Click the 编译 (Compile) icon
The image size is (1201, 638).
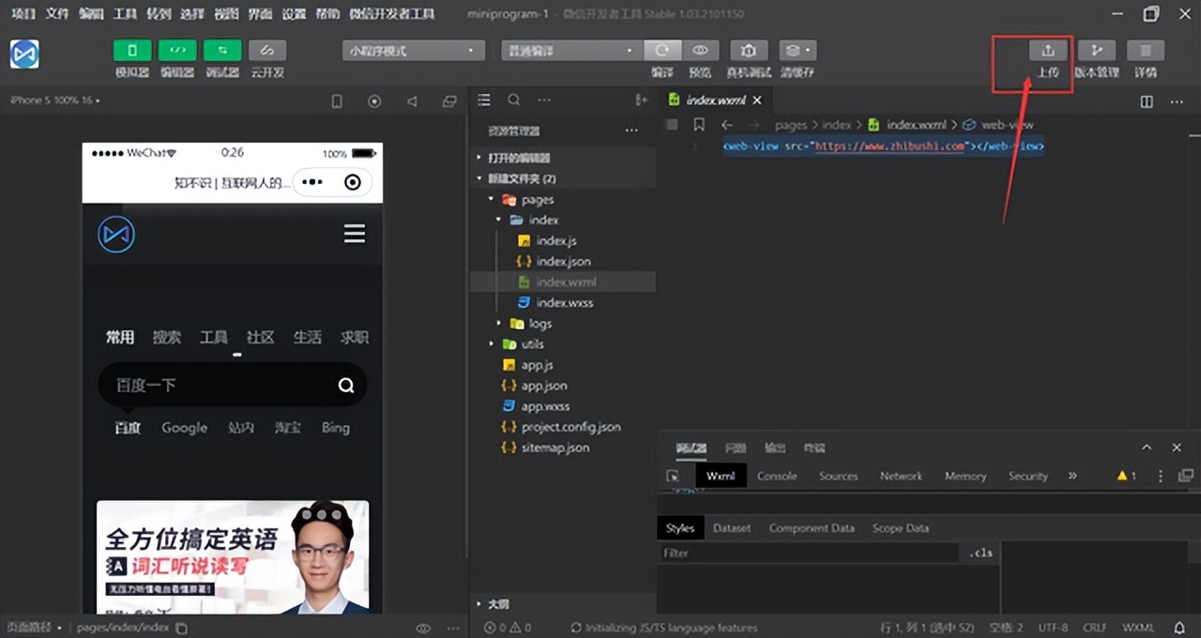click(x=661, y=50)
